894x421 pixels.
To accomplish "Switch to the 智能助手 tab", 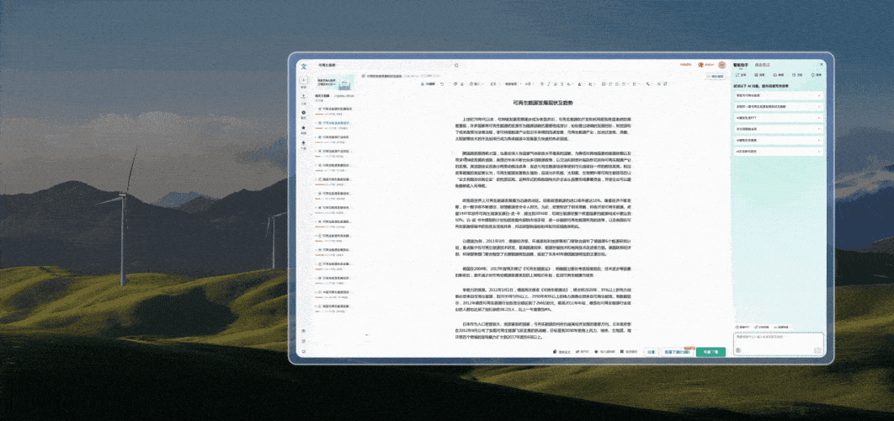I will coord(739,65).
